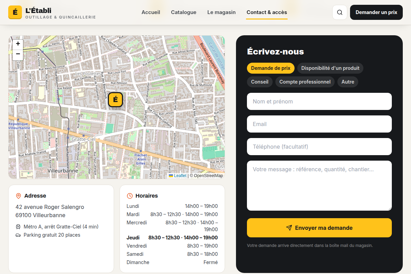
Task: Click the Vendredi '8h30 – 19h00' row
Action: (x=172, y=246)
